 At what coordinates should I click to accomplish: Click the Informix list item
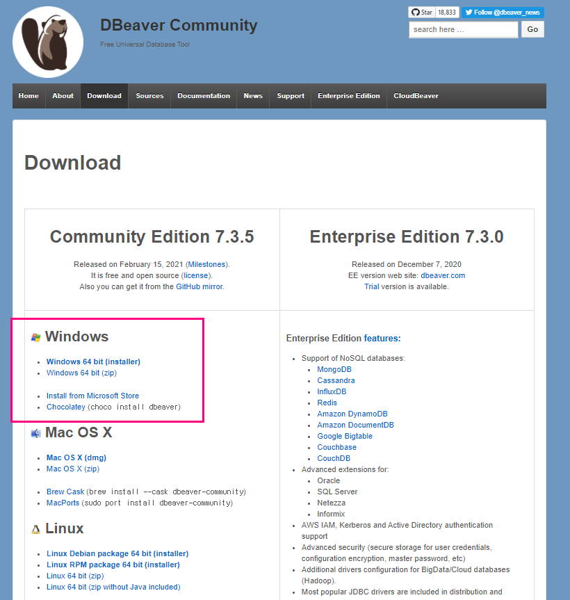(x=331, y=514)
